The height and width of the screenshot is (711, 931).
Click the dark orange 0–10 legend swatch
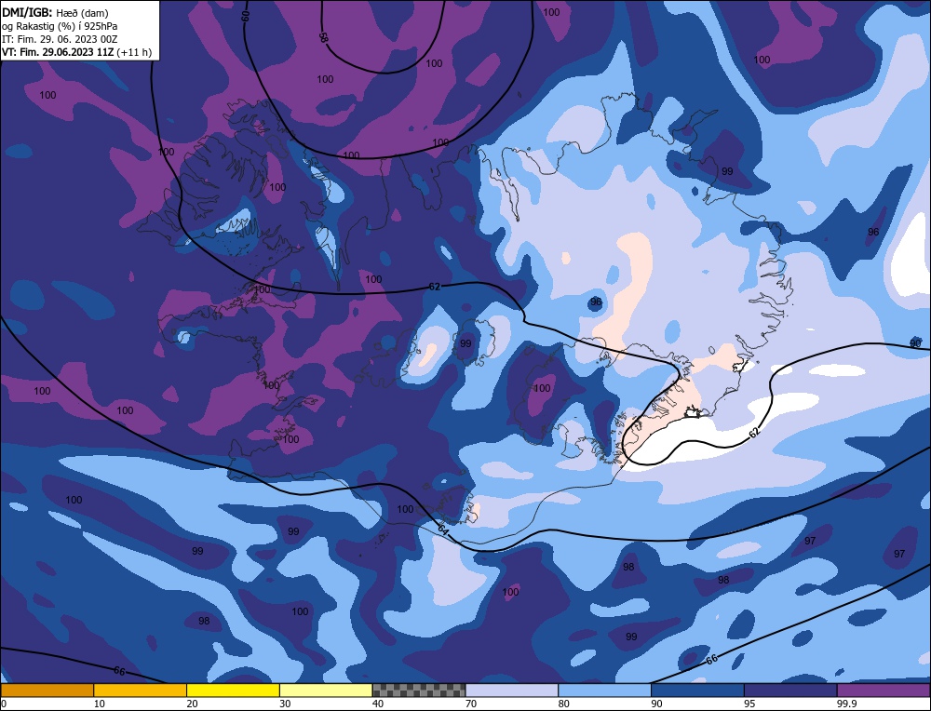(47, 690)
